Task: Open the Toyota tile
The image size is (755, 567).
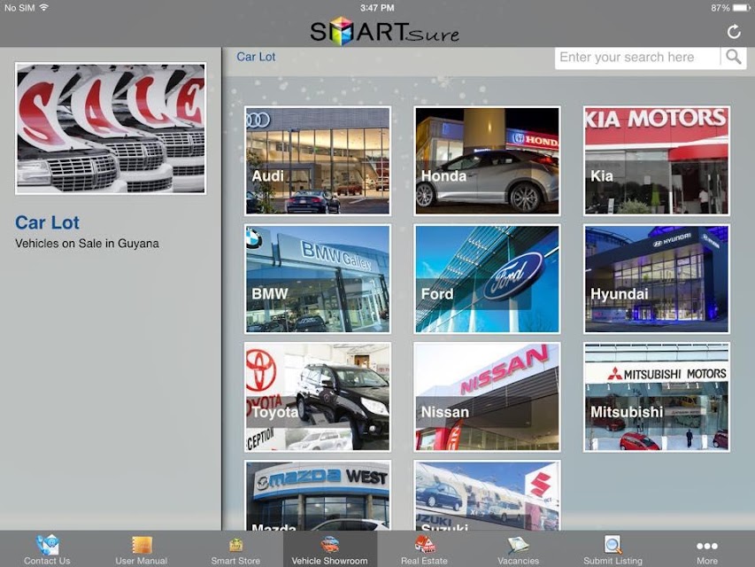Action: (x=318, y=397)
